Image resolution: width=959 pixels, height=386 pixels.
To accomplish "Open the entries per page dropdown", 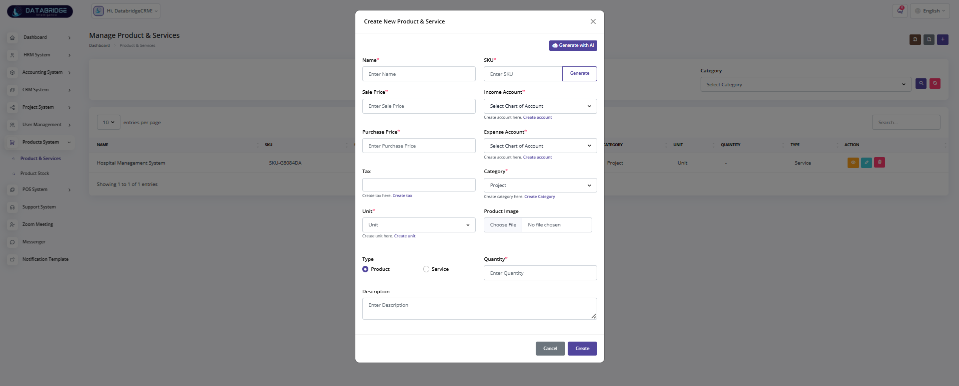I will [x=108, y=122].
